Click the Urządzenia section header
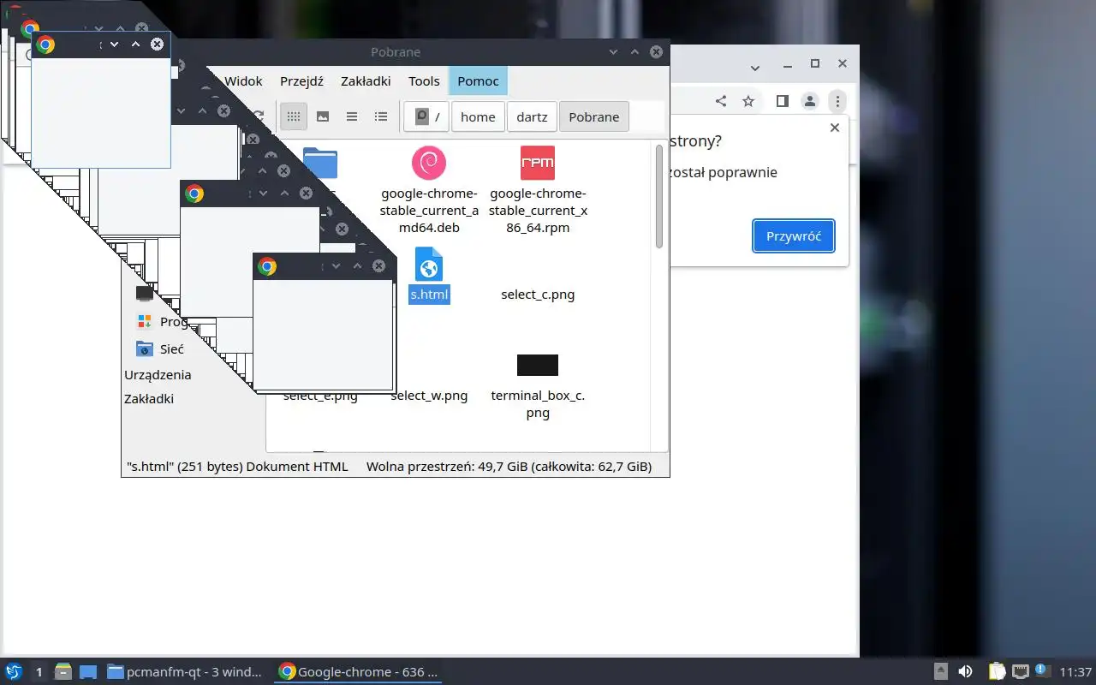Image resolution: width=1096 pixels, height=685 pixels. [158, 375]
